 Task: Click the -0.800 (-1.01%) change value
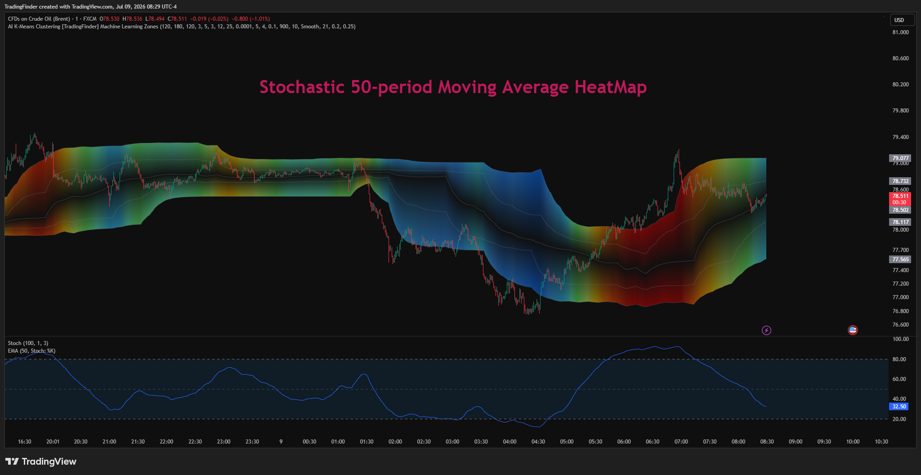point(251,19)
